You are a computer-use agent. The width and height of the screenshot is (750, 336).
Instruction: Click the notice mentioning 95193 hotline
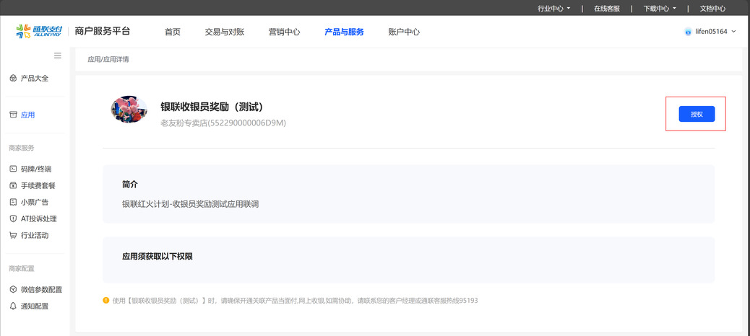pyautogui.click(x=295, y=301)
